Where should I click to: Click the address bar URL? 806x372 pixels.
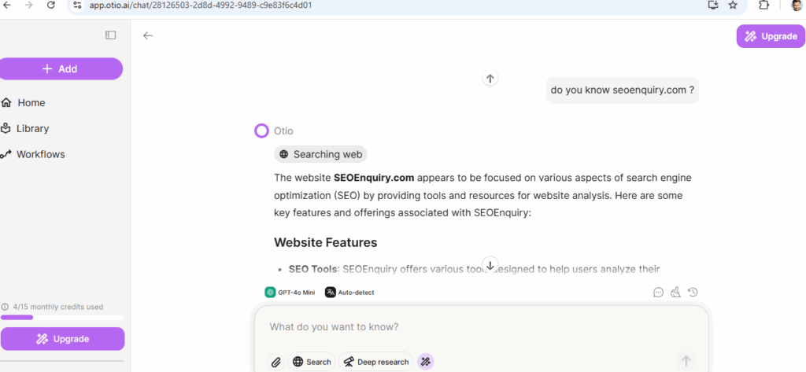click(201, 6)
